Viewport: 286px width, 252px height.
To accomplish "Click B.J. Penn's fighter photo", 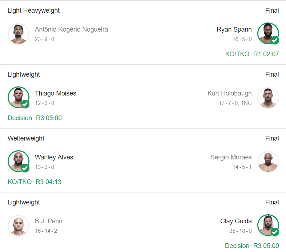I will [18, 225].
